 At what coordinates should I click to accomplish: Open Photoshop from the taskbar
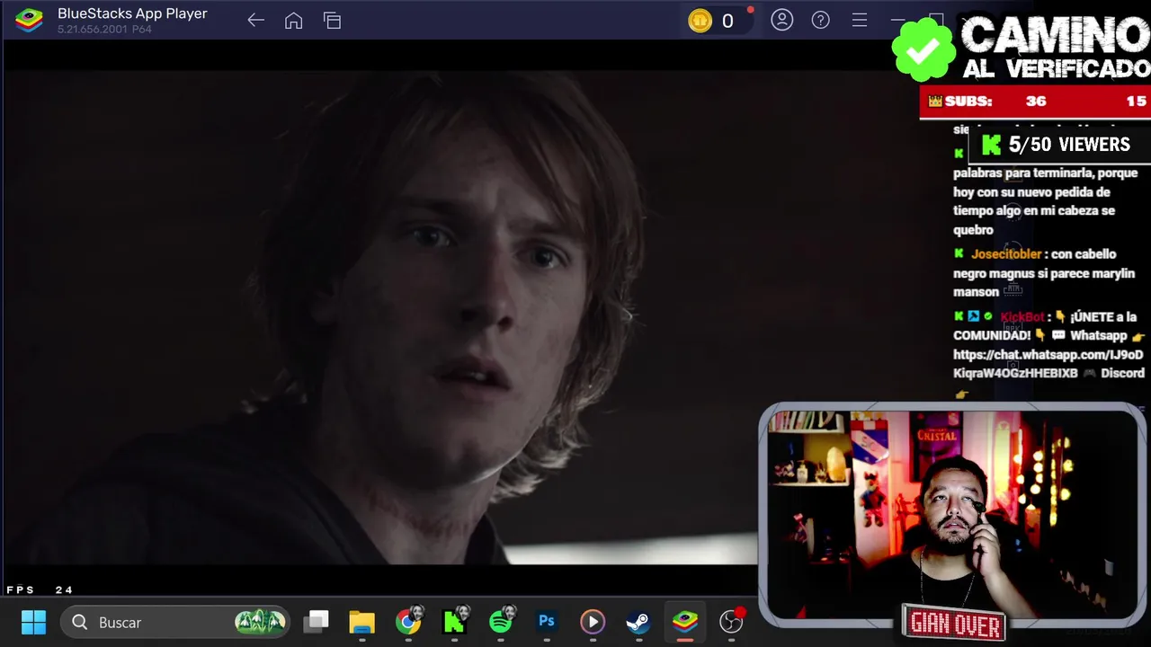[x=546, y=621]
